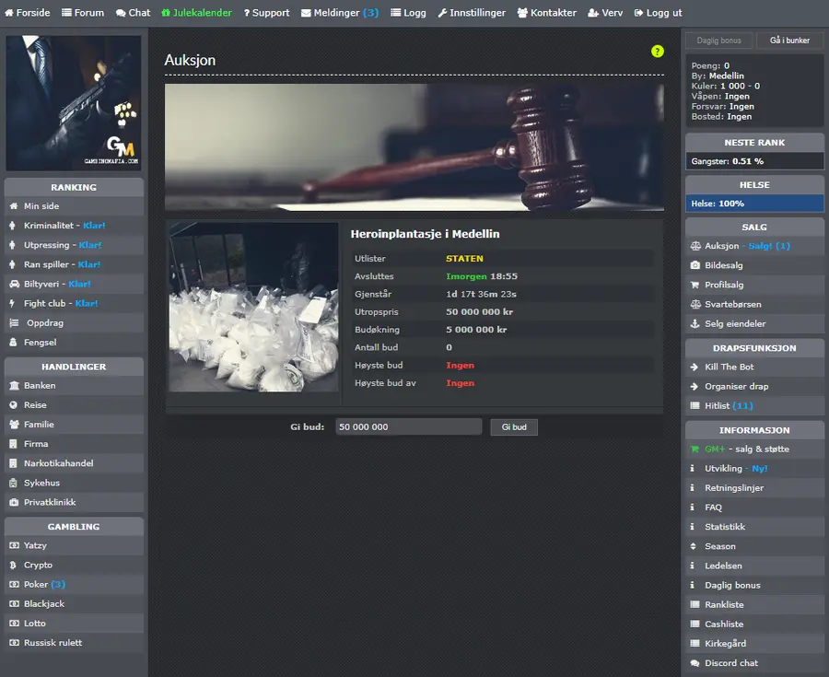829x677 pixels.
Task: Click the Gi bud button
Action: (x=514, y=427)
